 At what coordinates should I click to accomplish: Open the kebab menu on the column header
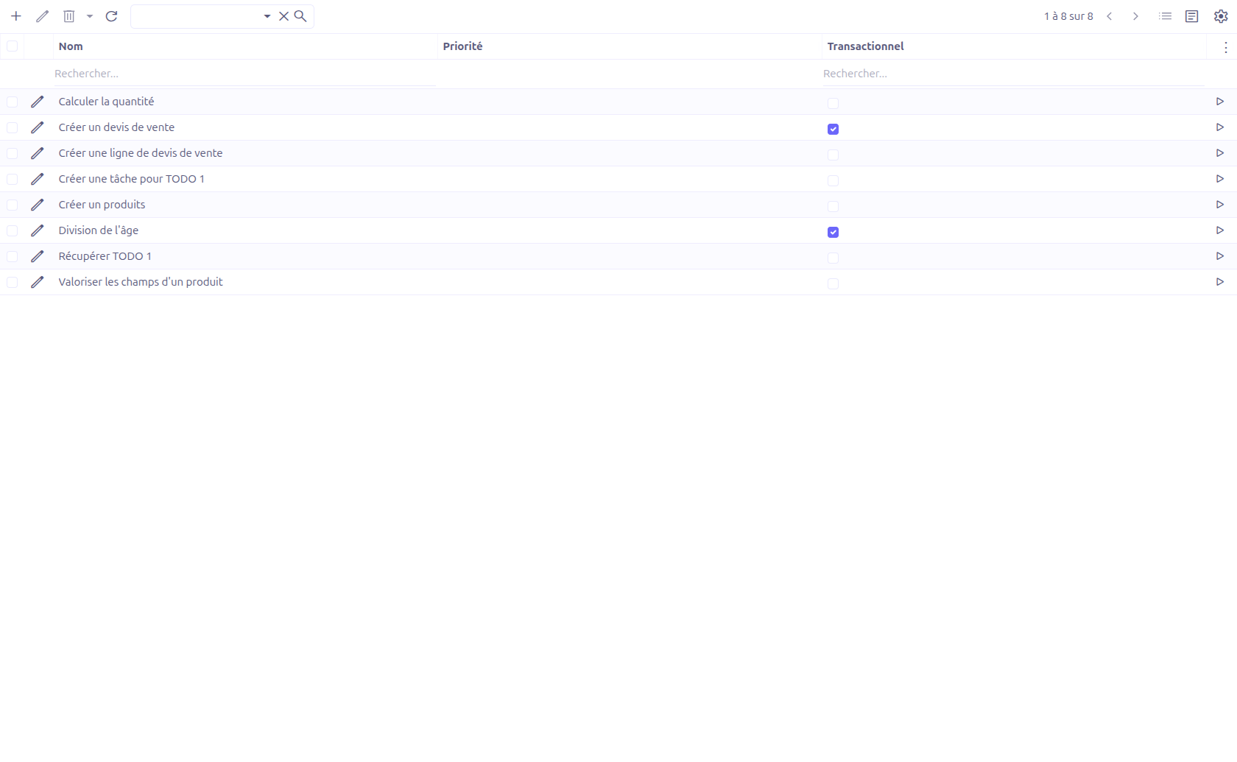point(1226,46)
